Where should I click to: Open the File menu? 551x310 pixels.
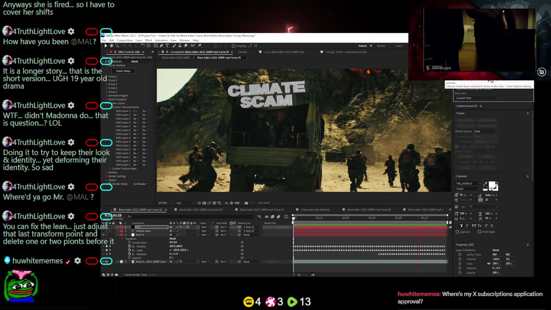click(x=104, y=40)
